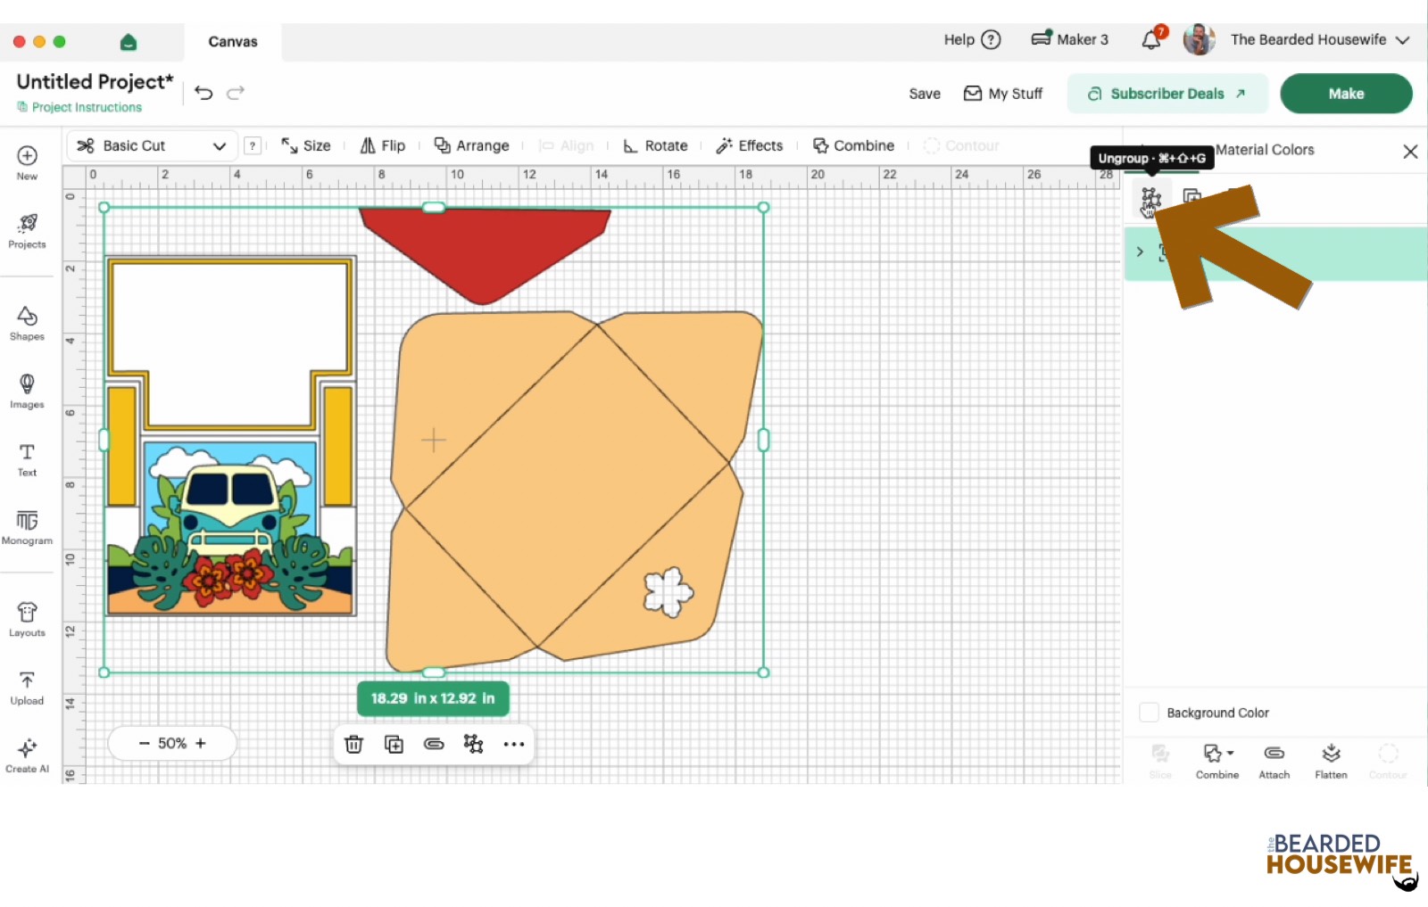Expand the selected group layer row
The image size is (1428, 907).
(1140, 252)
